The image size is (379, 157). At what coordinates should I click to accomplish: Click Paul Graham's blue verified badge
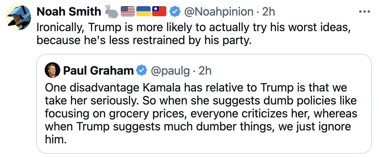coord(141,70)
